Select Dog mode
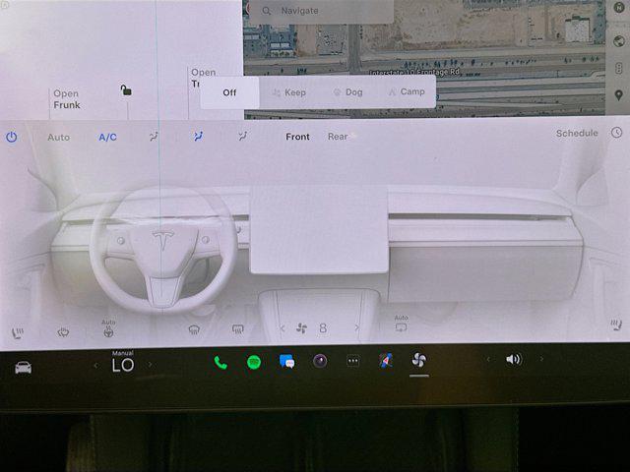This screenshot has height=472, width=630. coord(348,92)
